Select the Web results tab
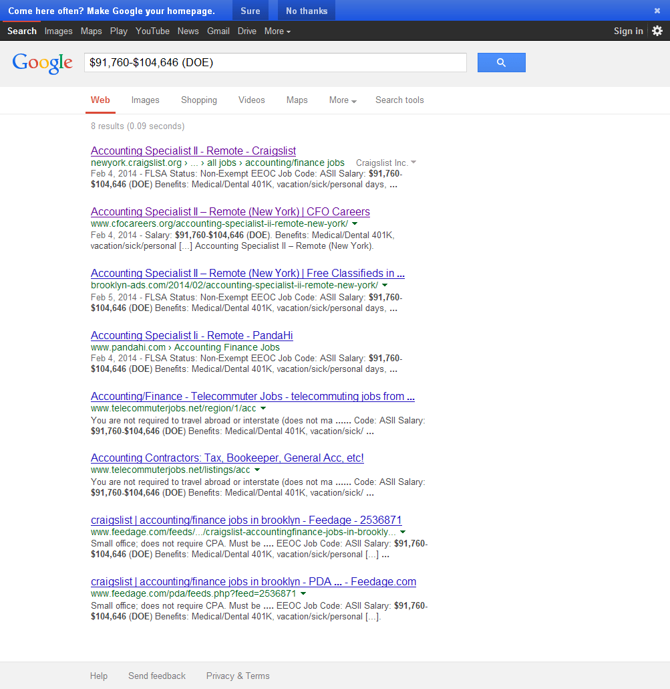The height and width of the screenshot is (689, 670). tap(100, 100)
